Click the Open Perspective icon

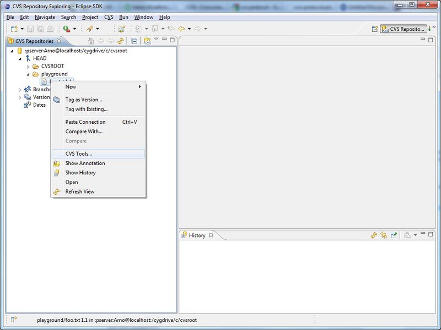click(375, 29)
